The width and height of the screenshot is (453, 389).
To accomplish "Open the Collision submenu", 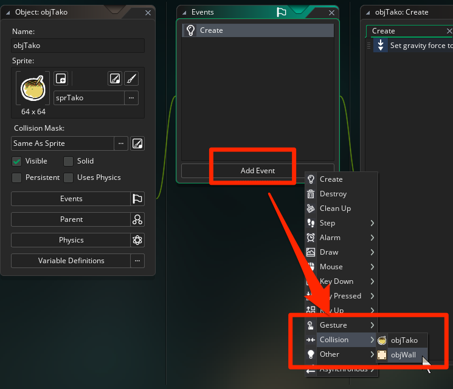I will pos(341,340).
